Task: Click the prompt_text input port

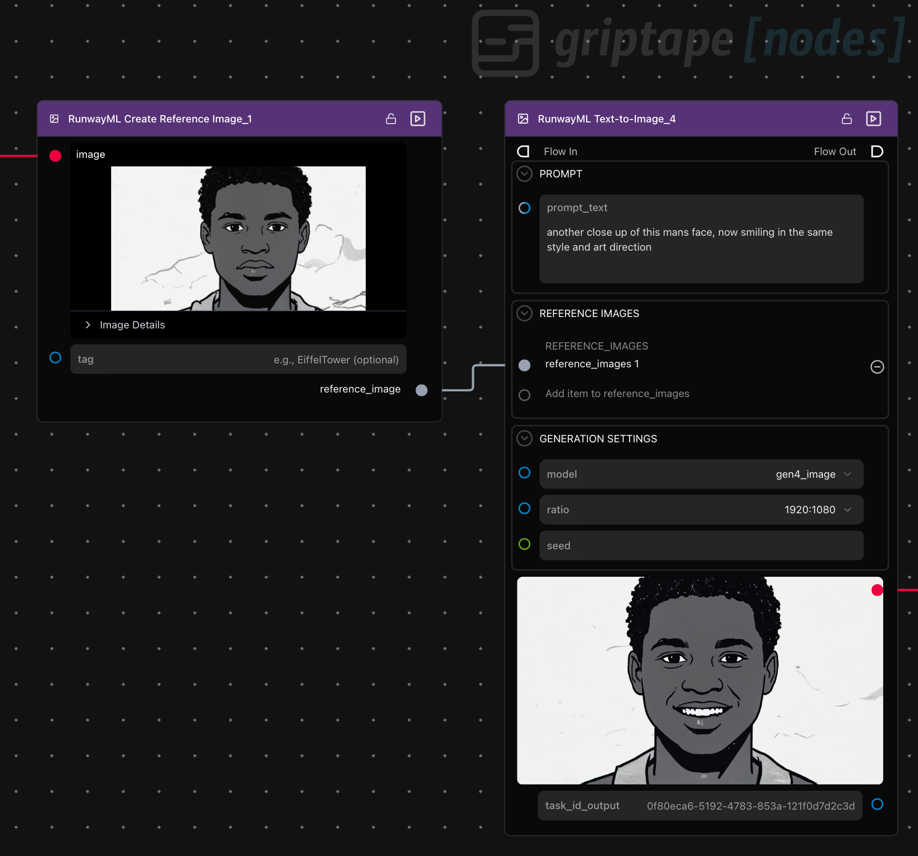Action: coord(524,208)
